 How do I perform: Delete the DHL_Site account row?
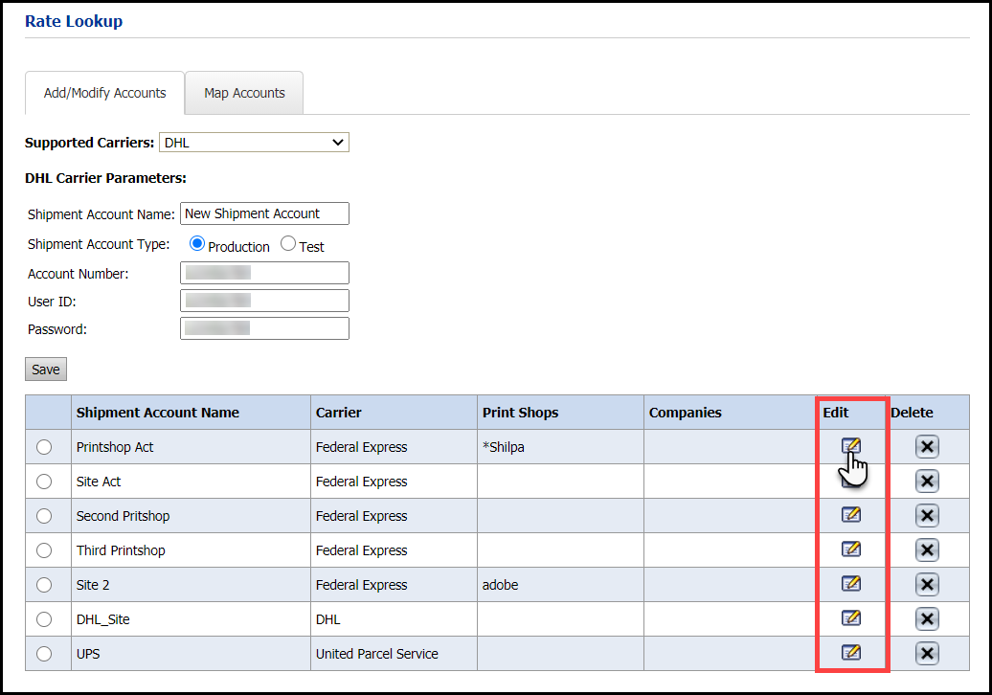pyautogui.click(x=926, y=619)
